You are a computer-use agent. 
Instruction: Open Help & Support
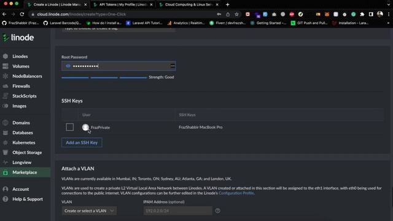point(28,199)
